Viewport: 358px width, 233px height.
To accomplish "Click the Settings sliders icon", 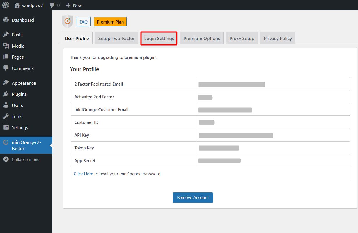I will [x=6, y=127].
